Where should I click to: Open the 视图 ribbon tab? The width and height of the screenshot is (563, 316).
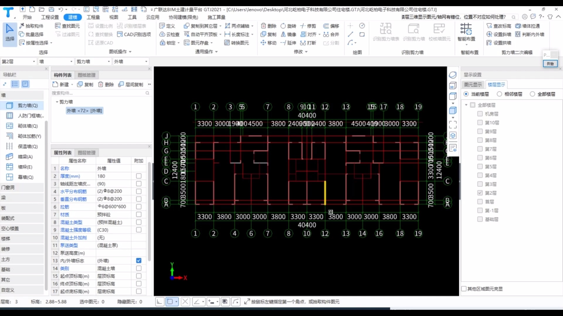113,17
